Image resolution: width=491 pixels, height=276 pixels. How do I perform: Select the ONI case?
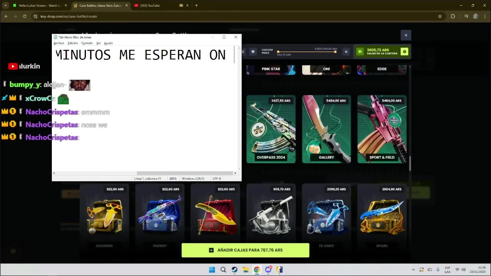tap(326, 69)
